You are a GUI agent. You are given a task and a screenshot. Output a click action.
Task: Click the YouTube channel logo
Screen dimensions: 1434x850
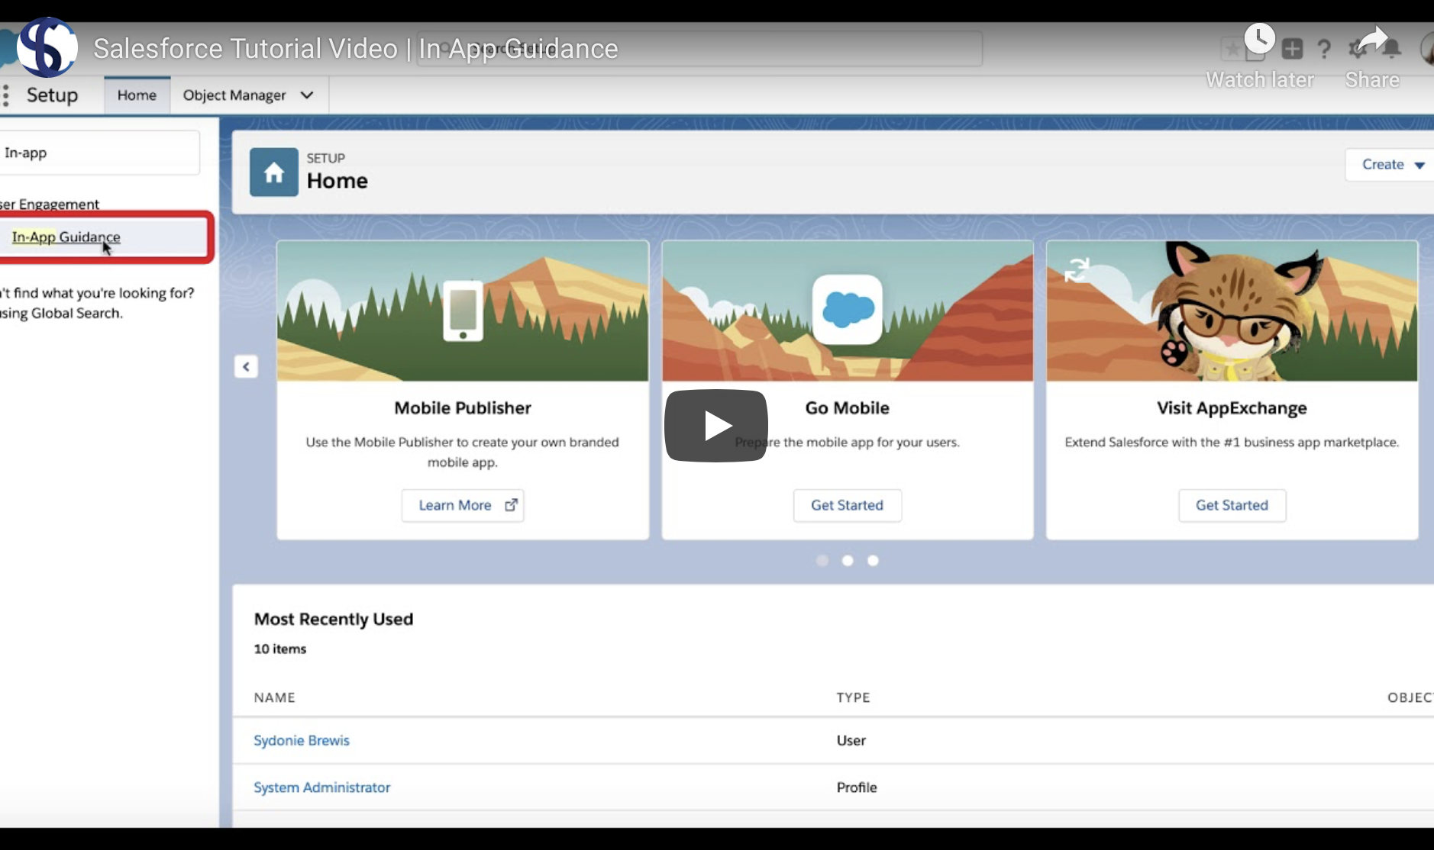(x=47, y=47)
